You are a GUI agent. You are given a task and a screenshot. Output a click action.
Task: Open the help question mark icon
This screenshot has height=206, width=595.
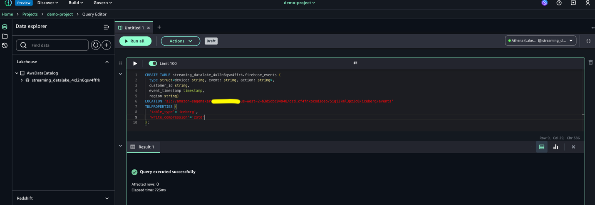559,3
